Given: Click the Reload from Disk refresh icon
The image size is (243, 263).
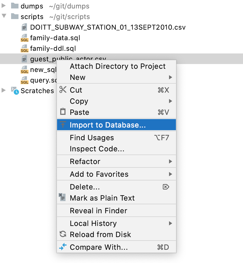Looking at the screenshot, I should (x=63, y=234).
